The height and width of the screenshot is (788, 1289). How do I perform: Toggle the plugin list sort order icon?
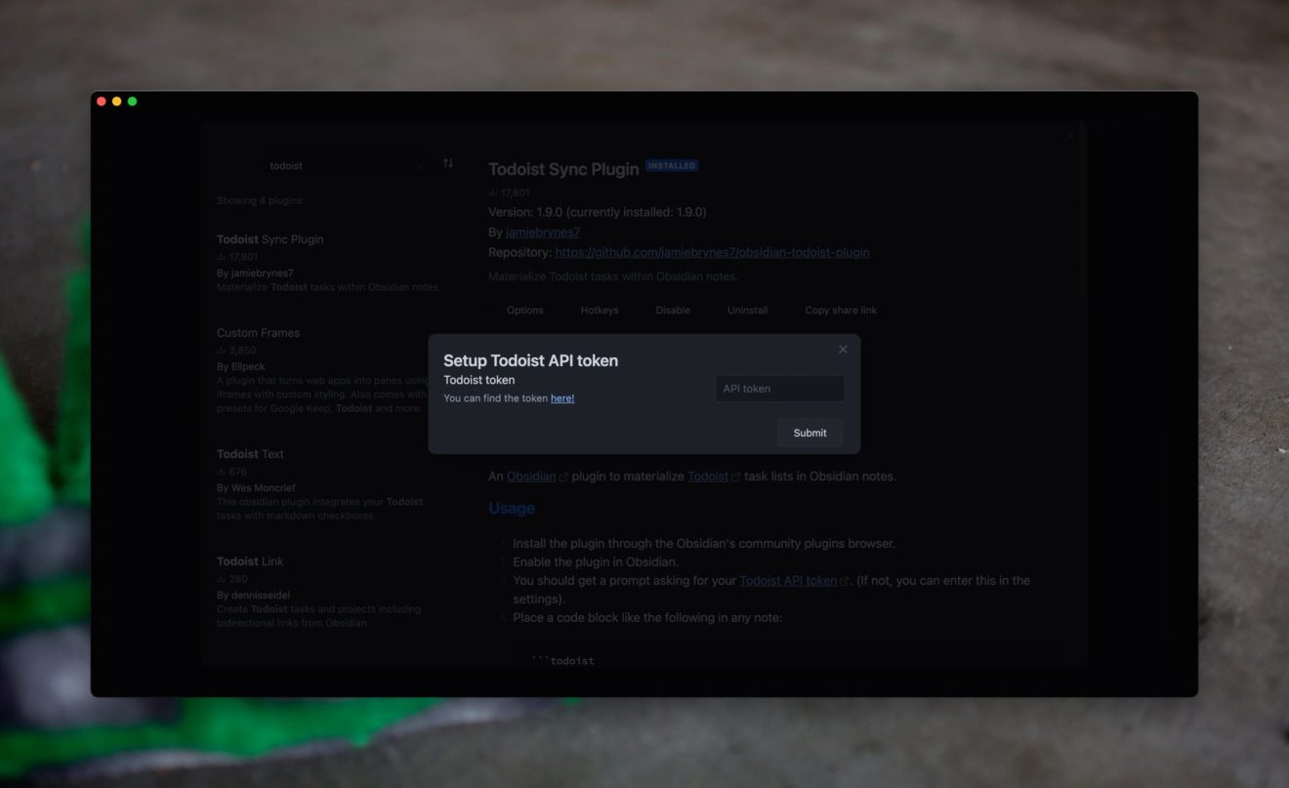pyautogui.click(x=449, y=164)
